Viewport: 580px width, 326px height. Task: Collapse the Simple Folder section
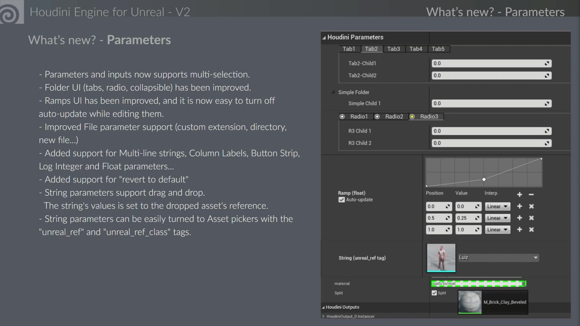point(333,92)
